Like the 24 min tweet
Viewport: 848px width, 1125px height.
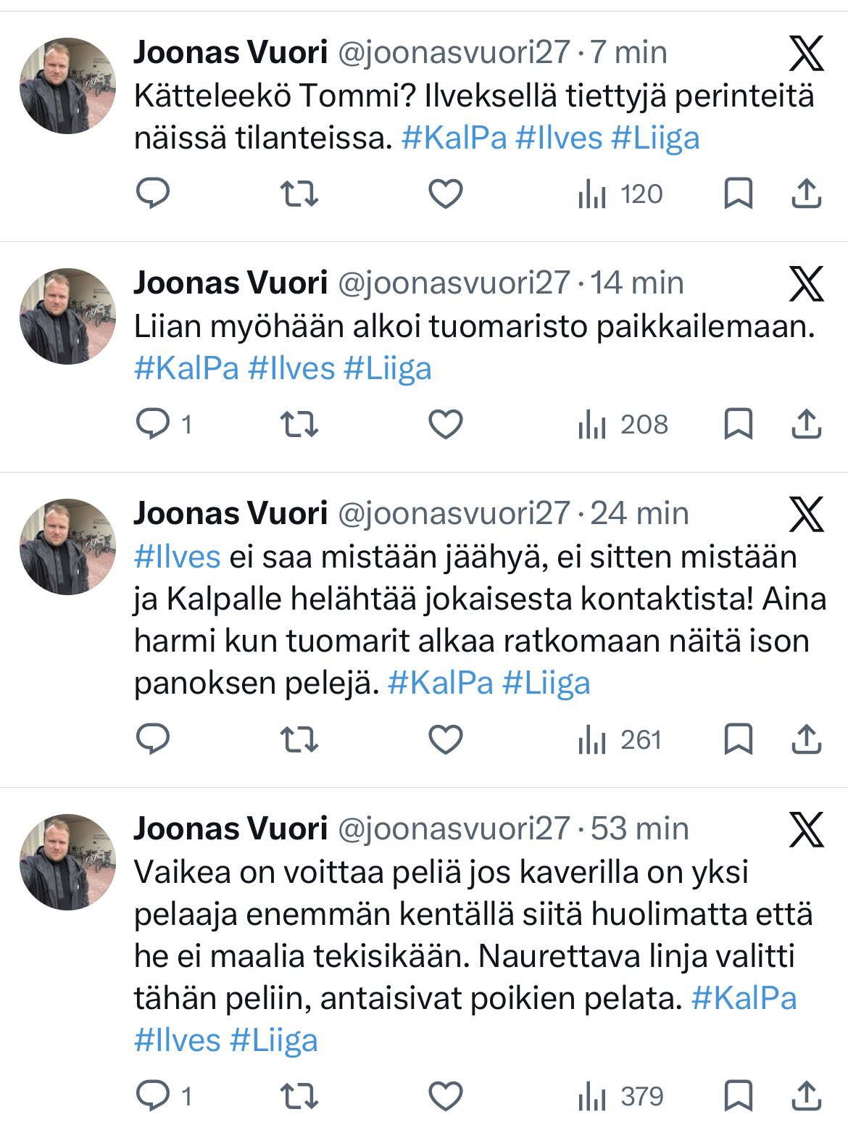coord(445,739)
